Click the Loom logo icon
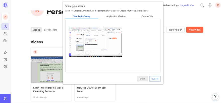 [x=5, y=5]
